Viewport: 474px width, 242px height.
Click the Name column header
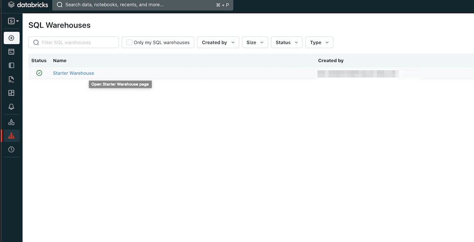pyautogui.click(x=60, y=60)
